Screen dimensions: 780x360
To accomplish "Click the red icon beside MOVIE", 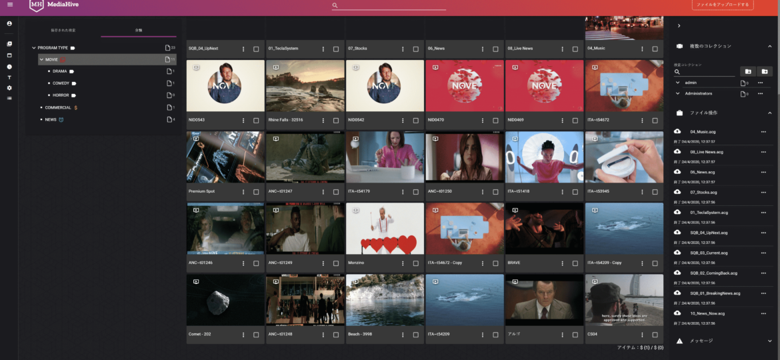I will point(63,60).
